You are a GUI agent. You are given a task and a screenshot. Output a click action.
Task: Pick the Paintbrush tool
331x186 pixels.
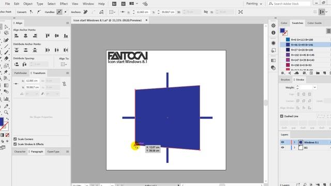tap(6, 52)
